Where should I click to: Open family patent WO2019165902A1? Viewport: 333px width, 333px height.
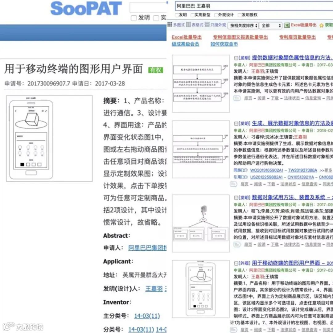[266, 170]
